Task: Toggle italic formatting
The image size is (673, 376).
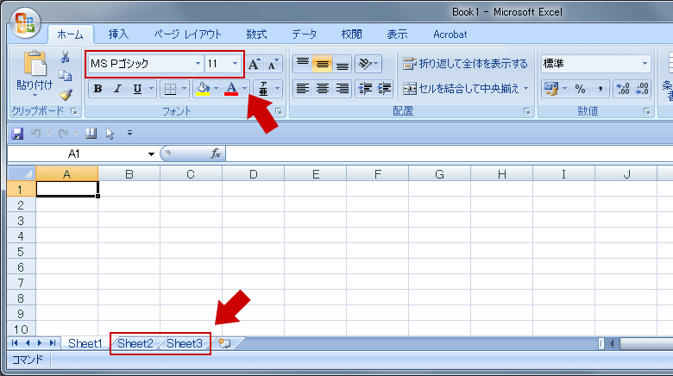Action: [x=117, y=89]
